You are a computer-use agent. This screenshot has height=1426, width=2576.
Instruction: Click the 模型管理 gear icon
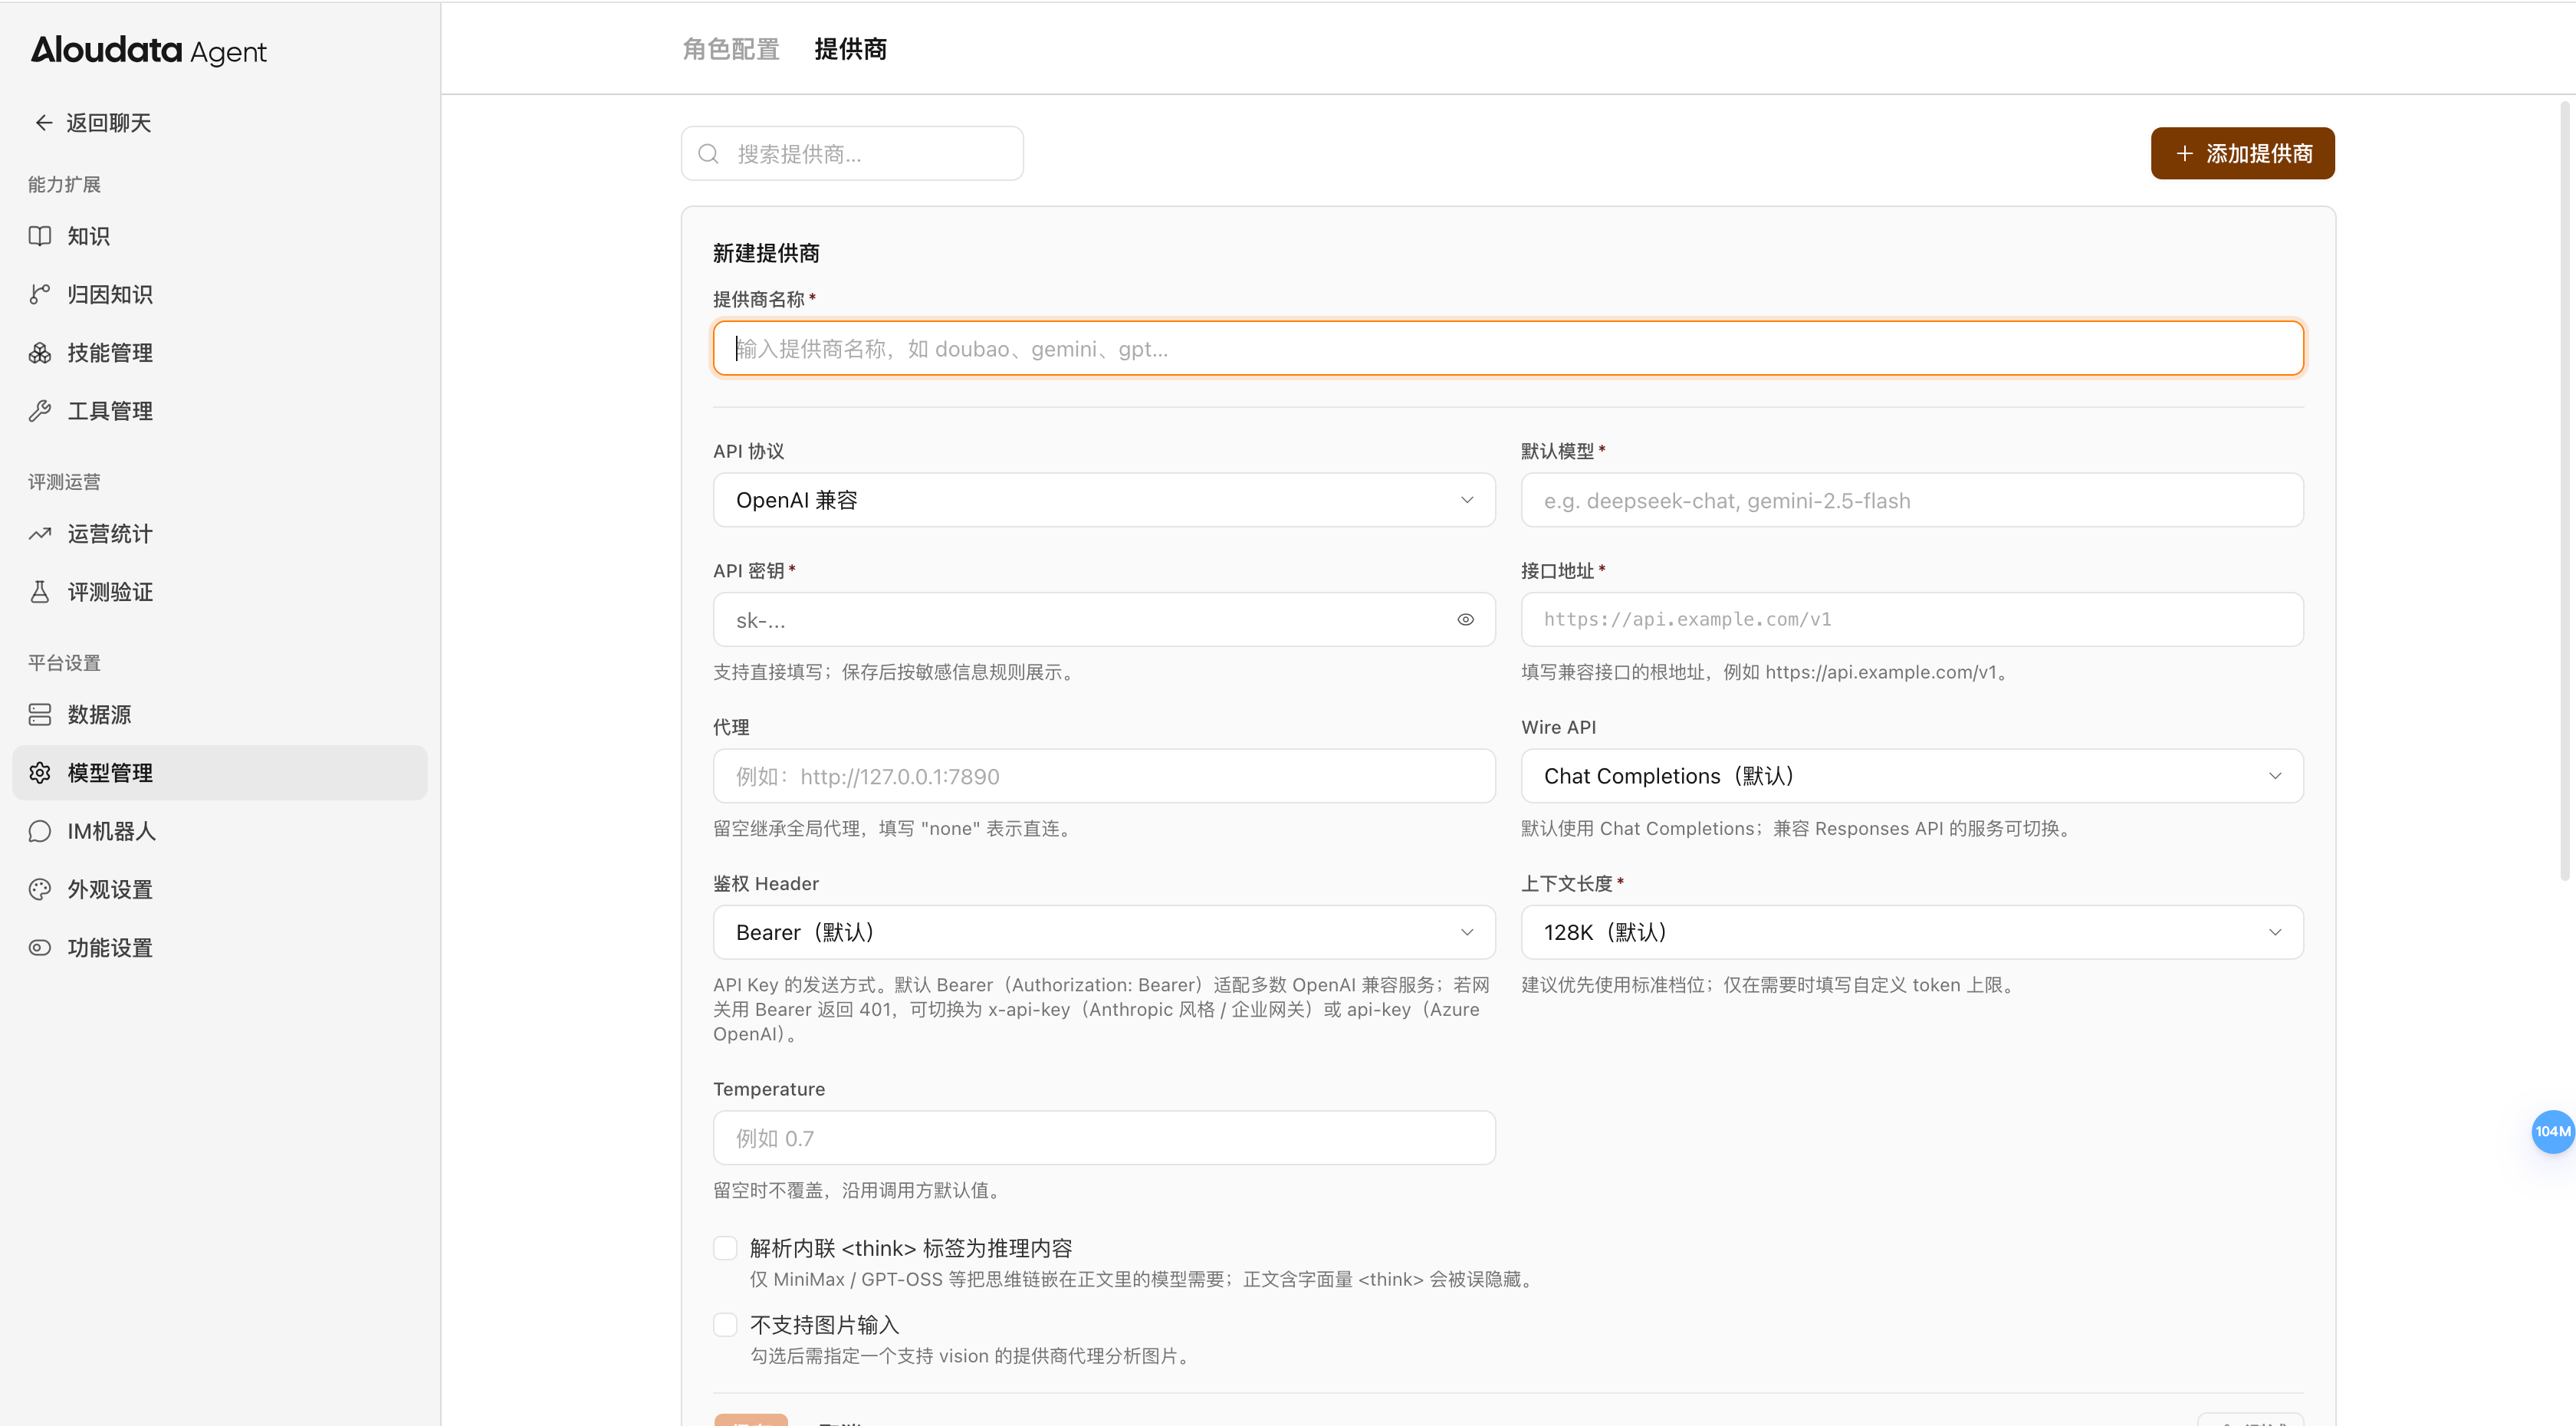[40, 773]
